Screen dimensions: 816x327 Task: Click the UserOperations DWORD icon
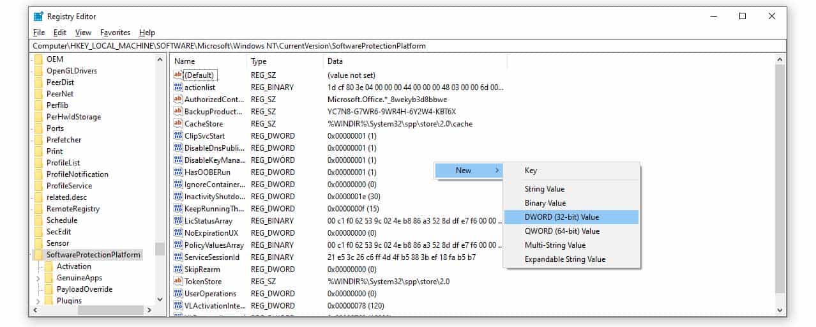(x=178, y=293)
